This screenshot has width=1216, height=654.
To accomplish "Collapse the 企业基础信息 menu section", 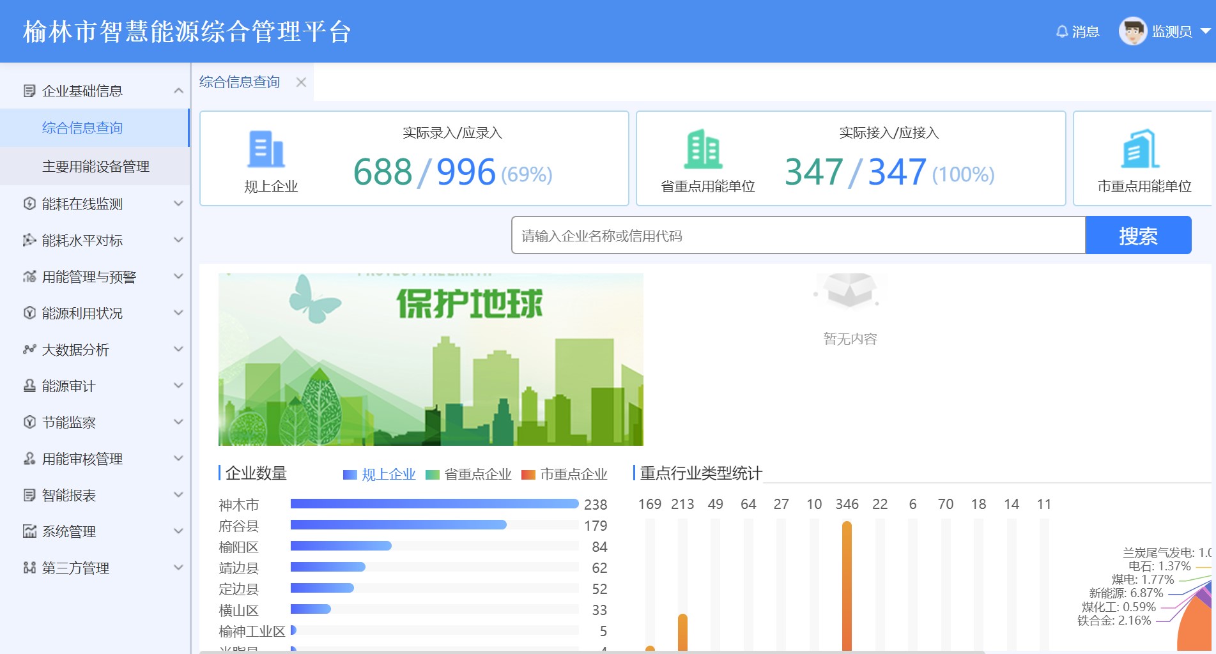I will 178,91.
